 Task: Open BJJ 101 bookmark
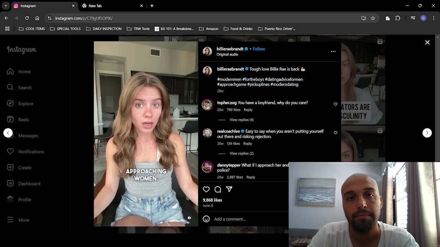point(174,29)
